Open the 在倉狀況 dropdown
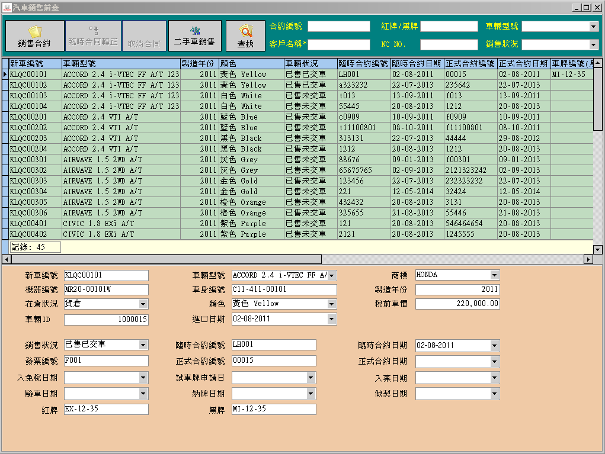This screenshot has height=454, width=605. 143,304
